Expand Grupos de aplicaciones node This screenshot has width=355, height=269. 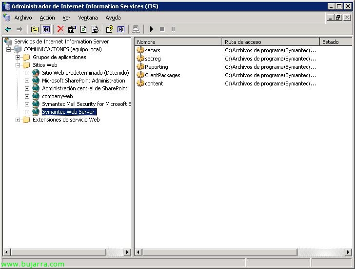pos(18,57)
